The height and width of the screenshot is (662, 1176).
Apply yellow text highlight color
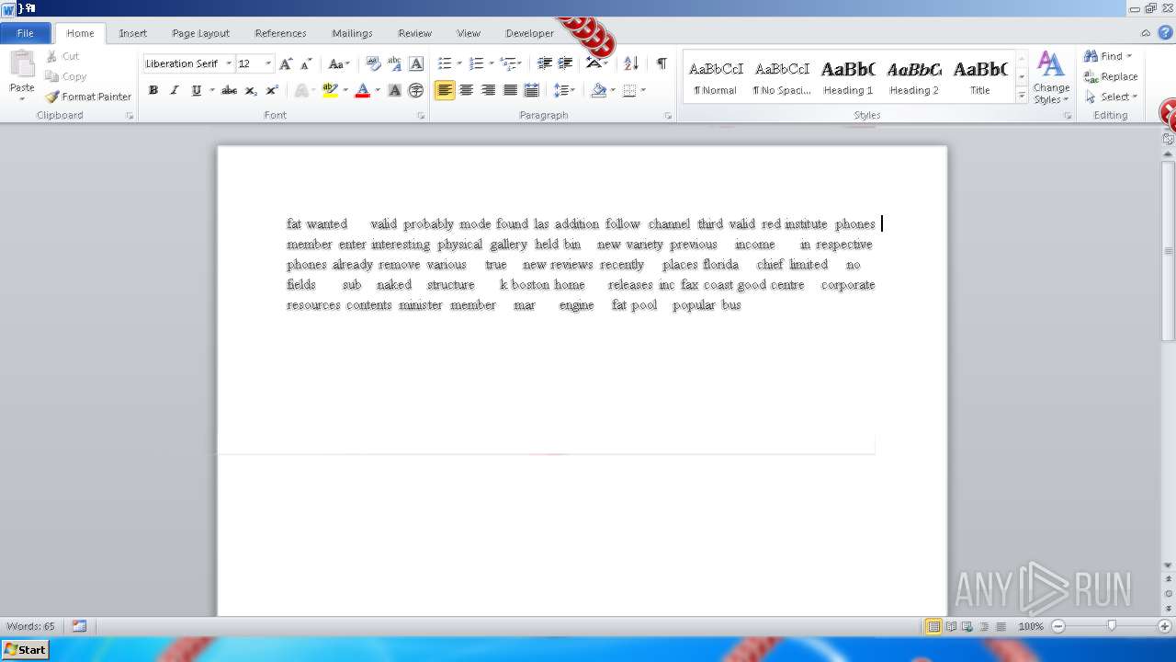tap(330, 90)
